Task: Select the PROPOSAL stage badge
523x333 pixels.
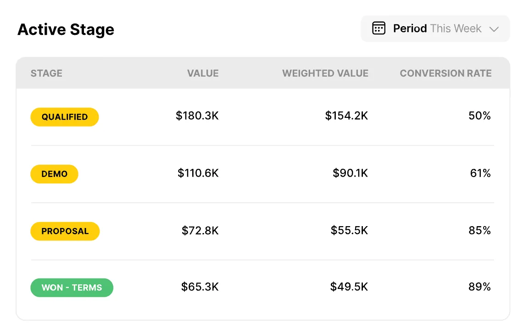Action: coord(65,231)
